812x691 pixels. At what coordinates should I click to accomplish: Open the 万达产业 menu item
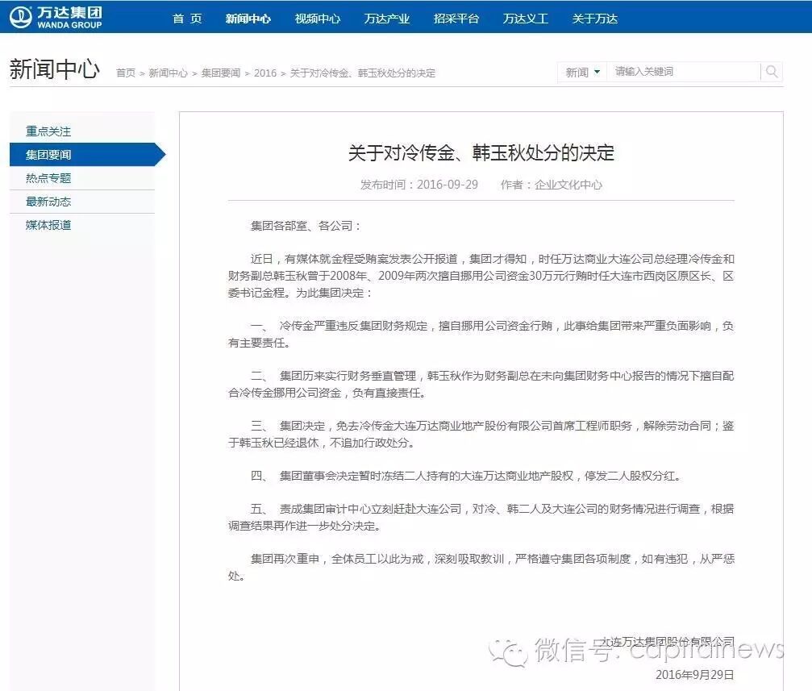pyautogui.click(x=386, y=17)
